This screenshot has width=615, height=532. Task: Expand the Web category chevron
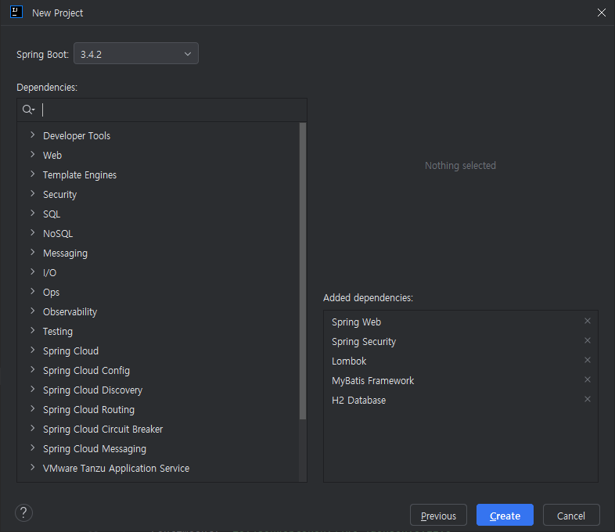point(33,155)
